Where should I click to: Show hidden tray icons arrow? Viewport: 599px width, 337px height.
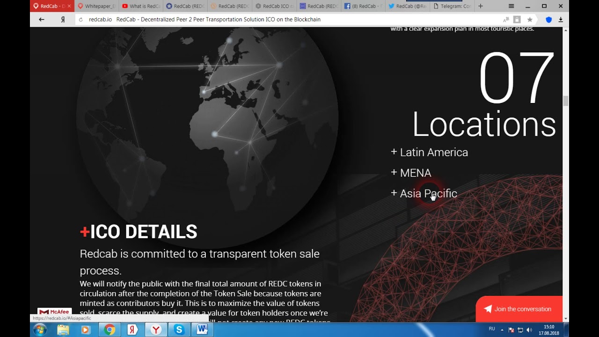coord(502,330)
